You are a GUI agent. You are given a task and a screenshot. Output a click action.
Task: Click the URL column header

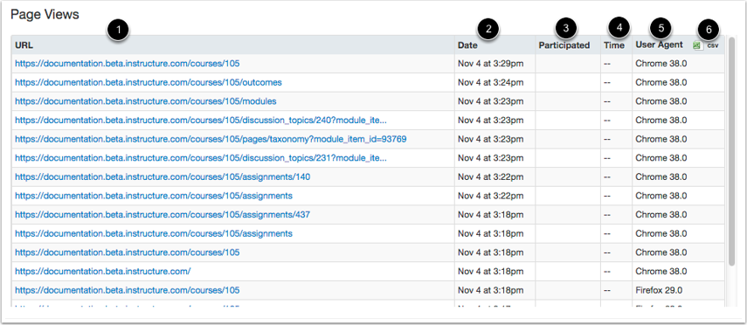tap(24, 45)
